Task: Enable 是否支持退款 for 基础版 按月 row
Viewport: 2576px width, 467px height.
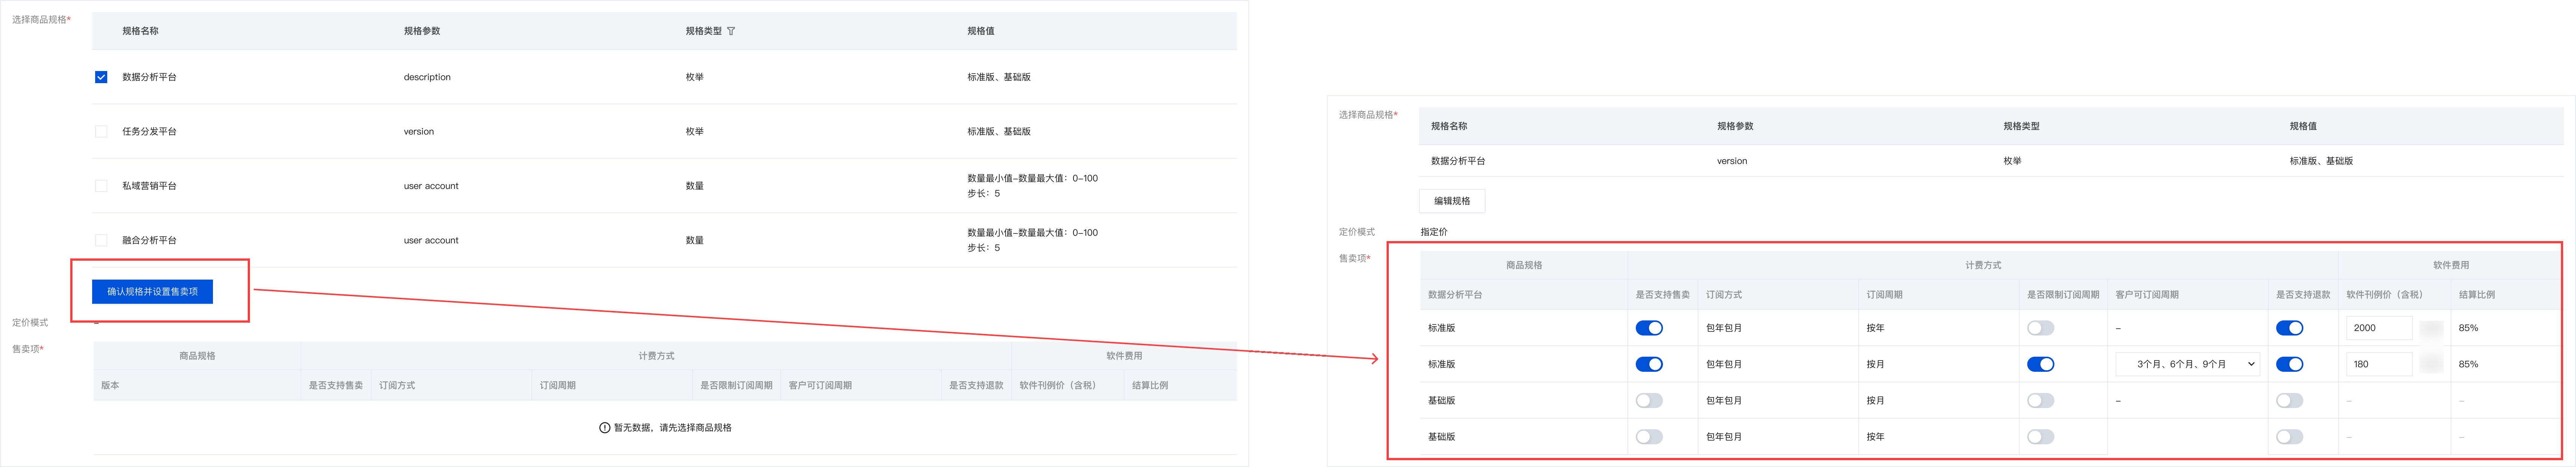Action: point(2289,400)
